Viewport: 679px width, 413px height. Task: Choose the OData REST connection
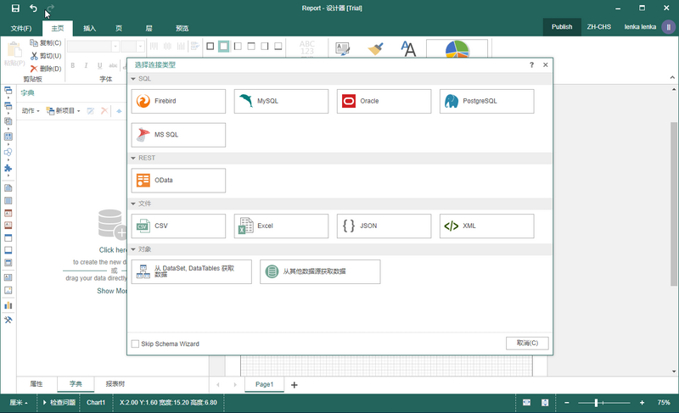tap(178, 181)
